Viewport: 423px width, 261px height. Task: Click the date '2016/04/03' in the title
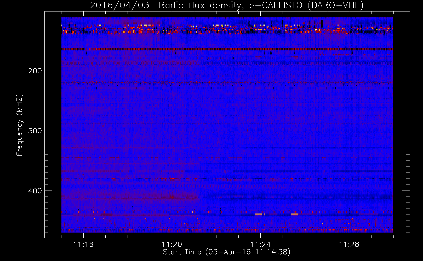coord(119,5)
